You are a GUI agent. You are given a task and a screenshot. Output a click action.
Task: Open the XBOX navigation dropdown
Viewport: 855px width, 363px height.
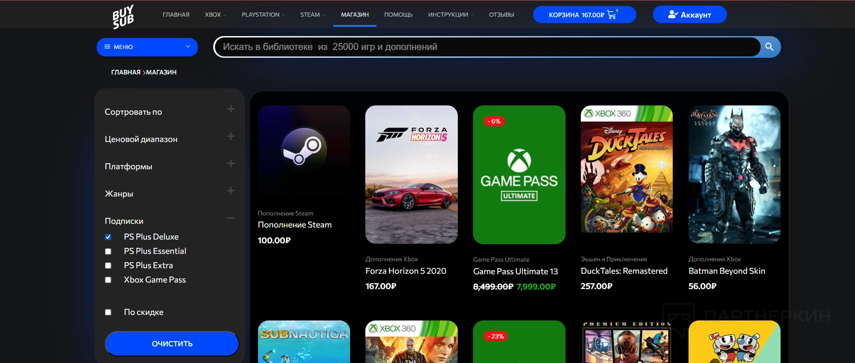215,15
